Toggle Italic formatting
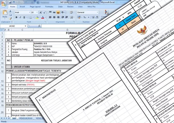Image resolution: width=174 pixels, height=123 pixels. pos(20,17)
